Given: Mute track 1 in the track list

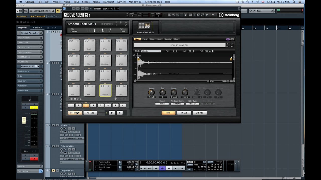Looking at the screenshot, I should click(53, 31).
